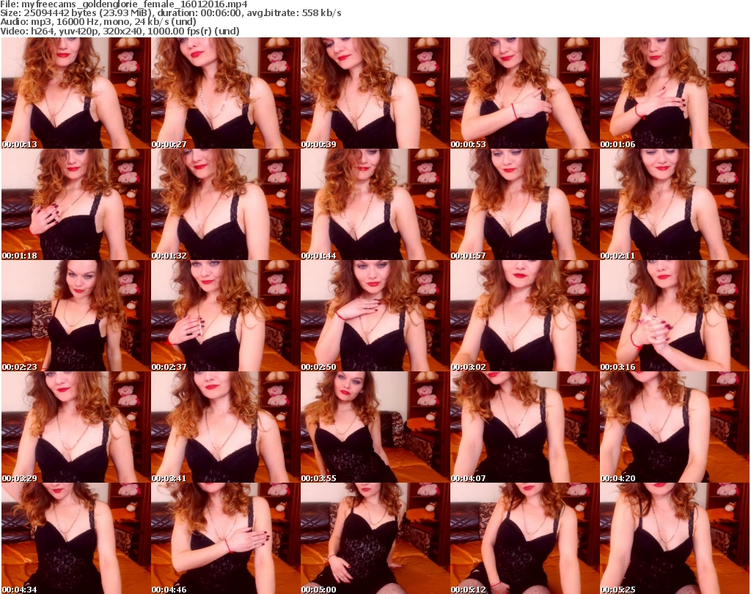
Task: Open the frame at 00:04:46
Action: (226, 538)
